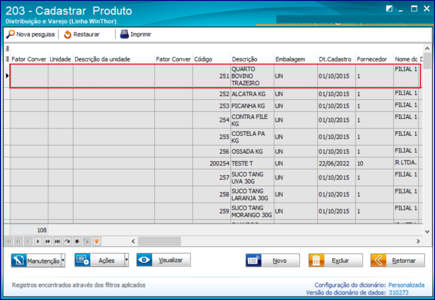Click the code cell 200254
Image resolution: width=435 pixels, height=300 pixels.
(211, 163)
